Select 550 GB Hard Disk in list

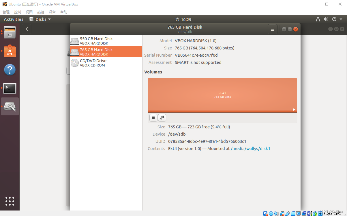[106, 41]
